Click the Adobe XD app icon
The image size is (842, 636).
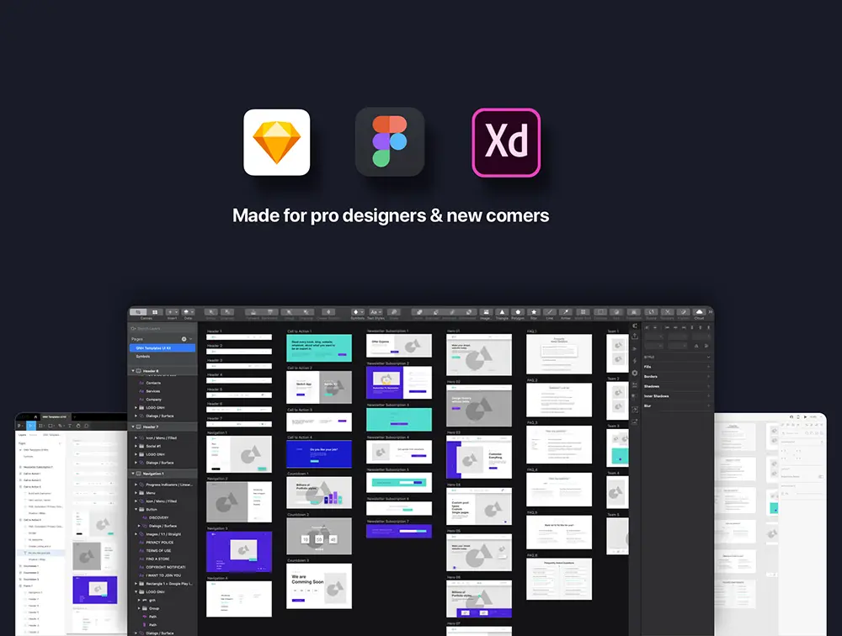click(x=506, y=142)
